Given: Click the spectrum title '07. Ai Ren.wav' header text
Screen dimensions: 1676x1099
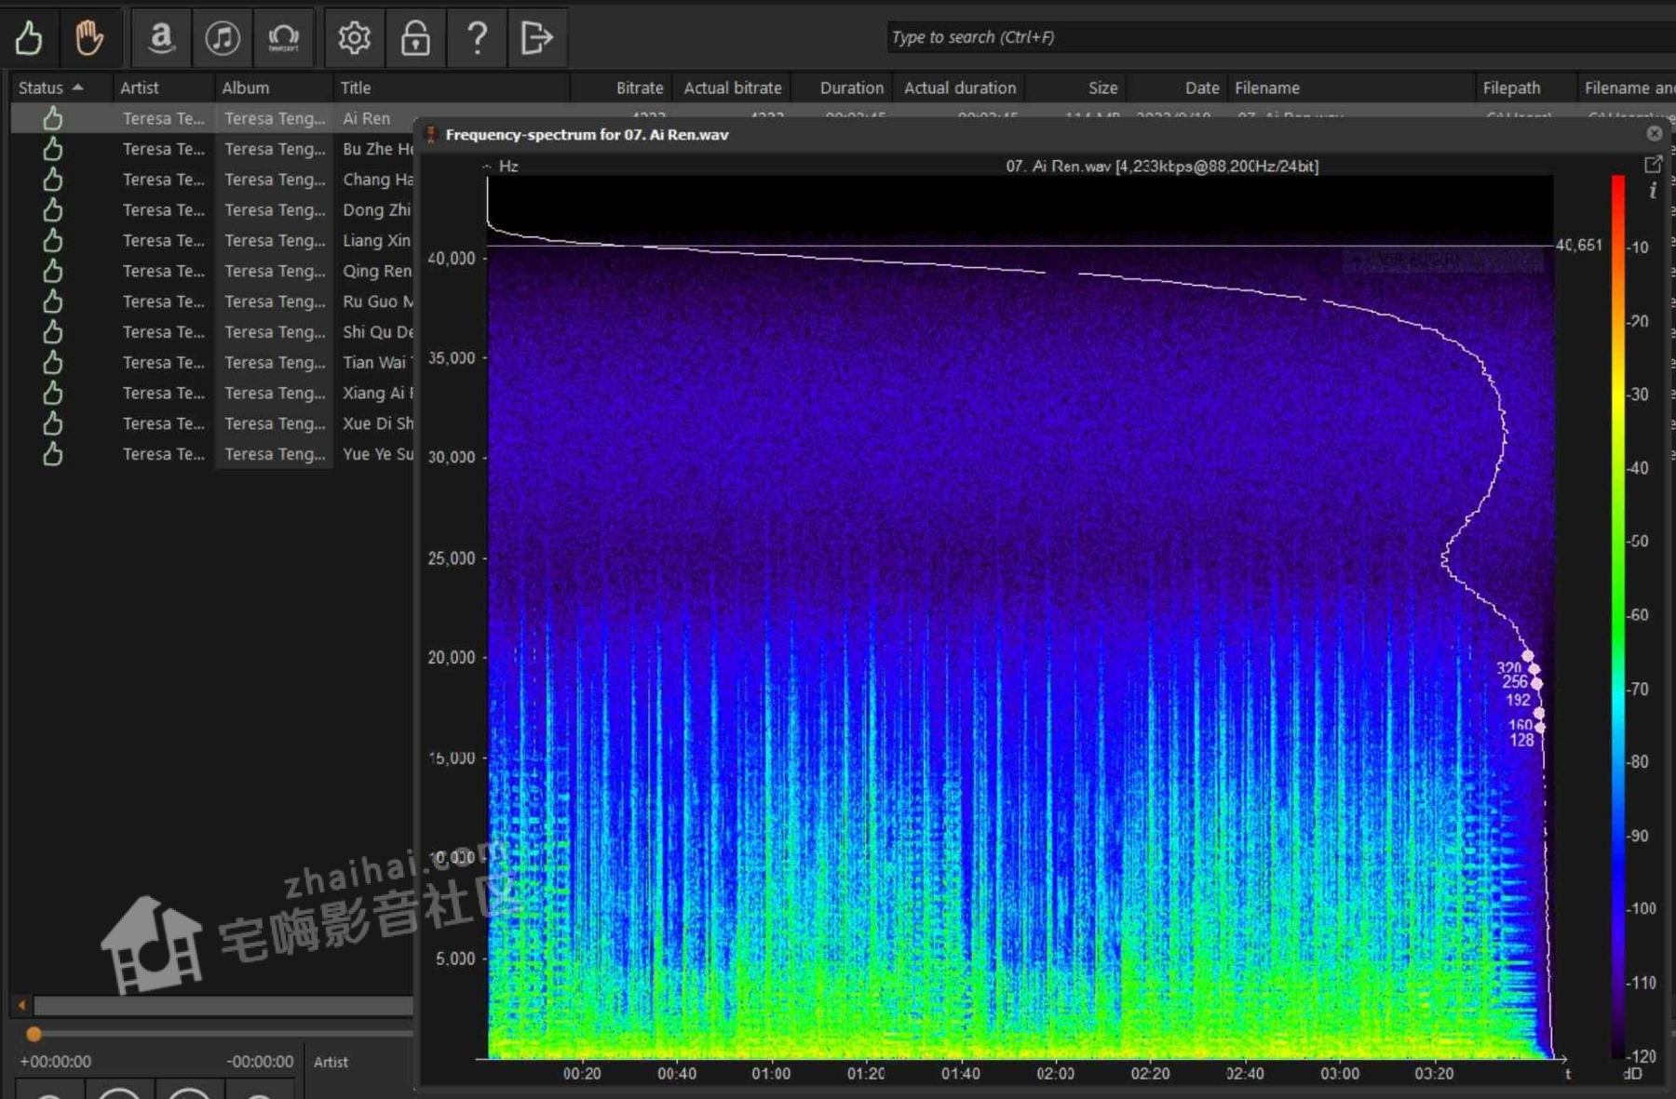Looking at the screenshot, I should tap(1162, 166).
